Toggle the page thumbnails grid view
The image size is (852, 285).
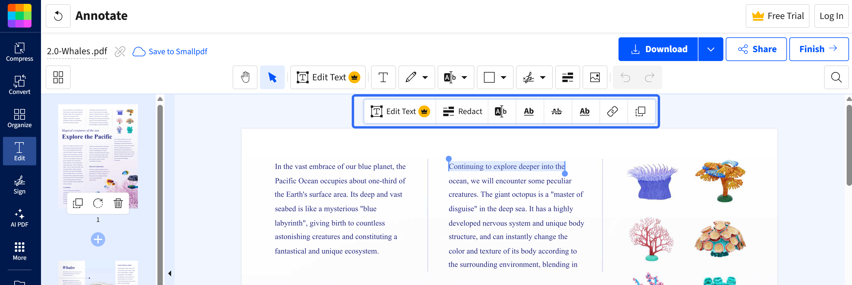[58, 77]
